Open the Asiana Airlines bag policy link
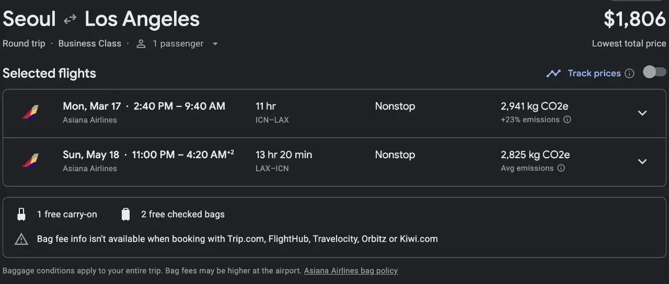669x284 pixels. point(351,271)
